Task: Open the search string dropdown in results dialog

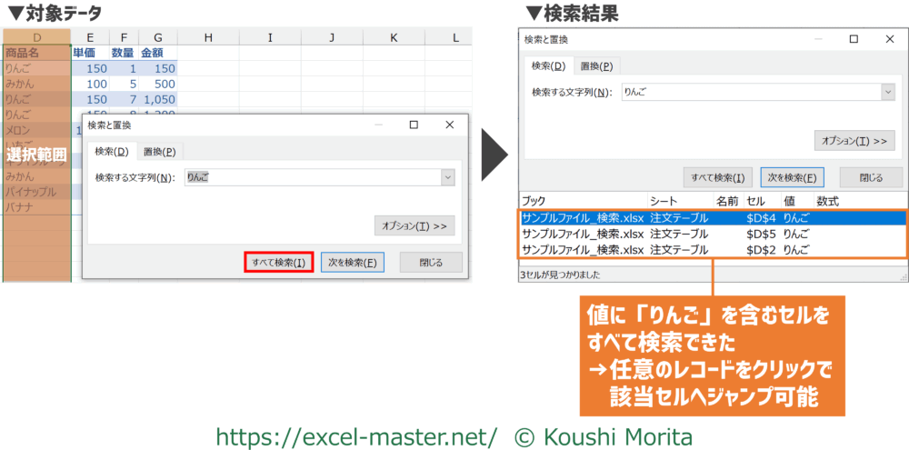Action: 887,92
